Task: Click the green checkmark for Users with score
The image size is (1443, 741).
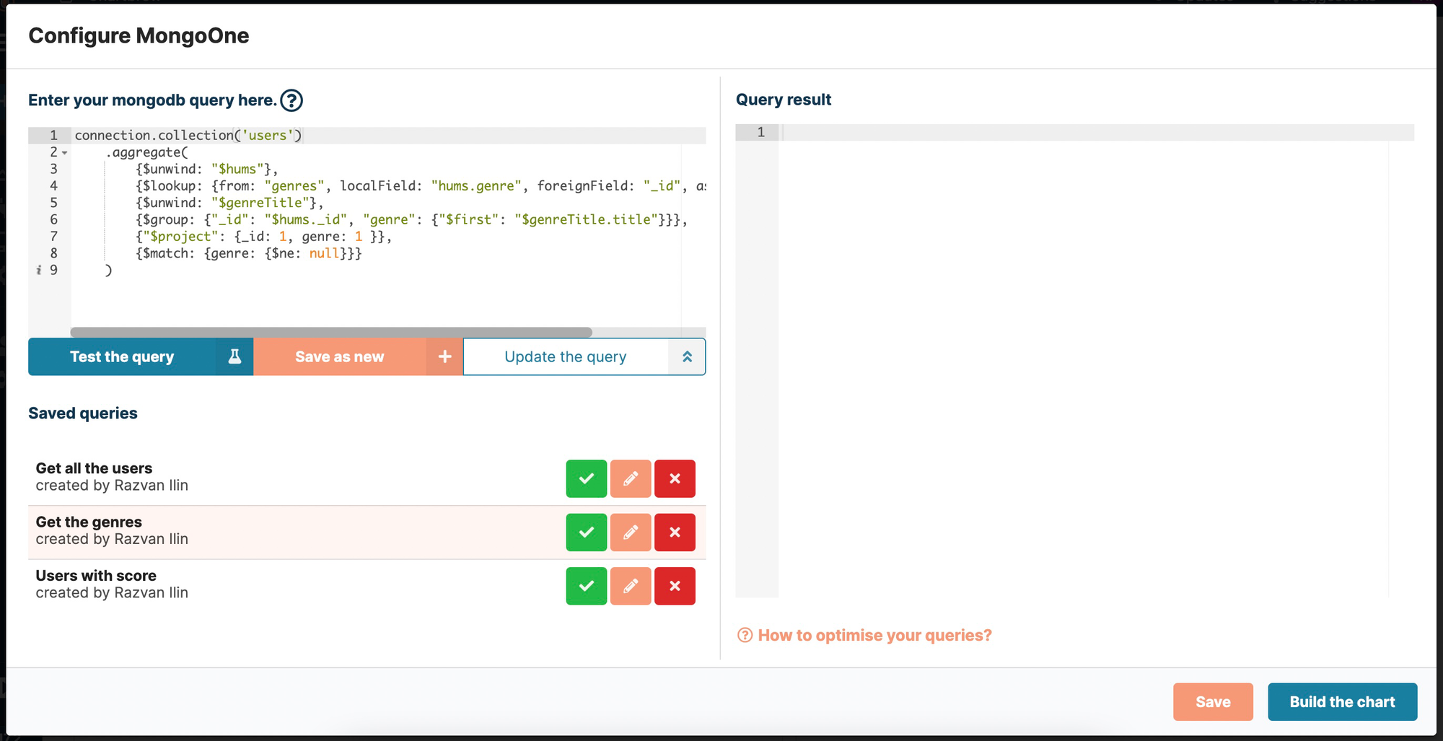Action: [x=586, y=586]
